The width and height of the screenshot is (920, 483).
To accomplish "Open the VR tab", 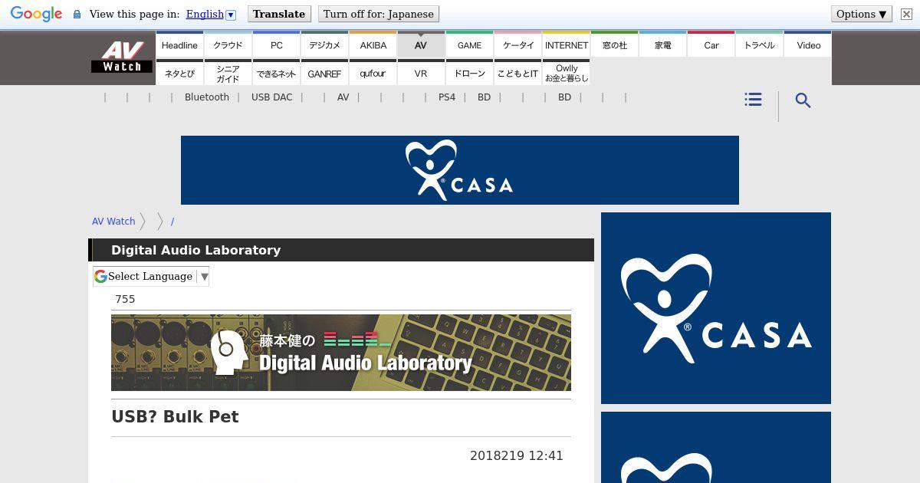I will coord(421,73).
